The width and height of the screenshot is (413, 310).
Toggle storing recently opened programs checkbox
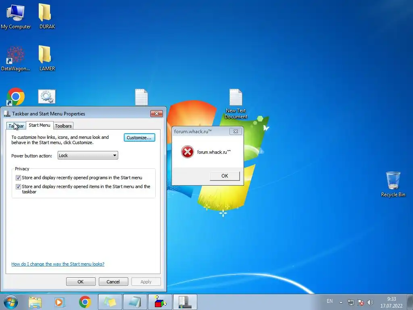coord(18,178)
